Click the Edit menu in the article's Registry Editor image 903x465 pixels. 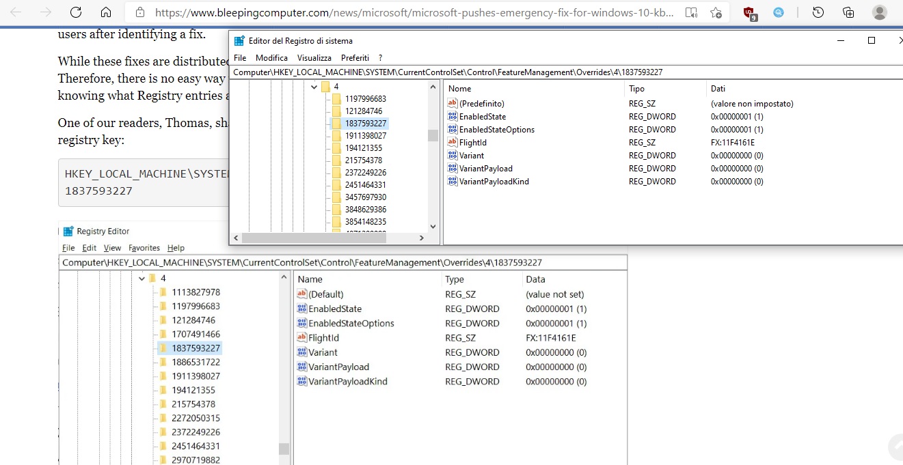90,248
